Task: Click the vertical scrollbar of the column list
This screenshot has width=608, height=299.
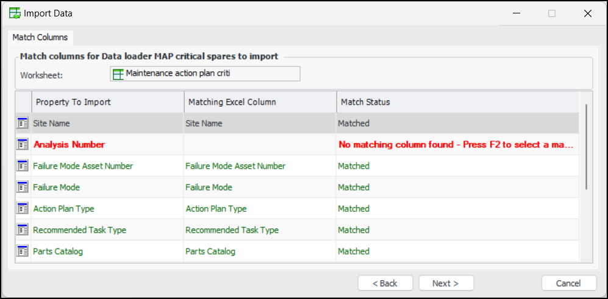Action: click(x=586, y=146)
